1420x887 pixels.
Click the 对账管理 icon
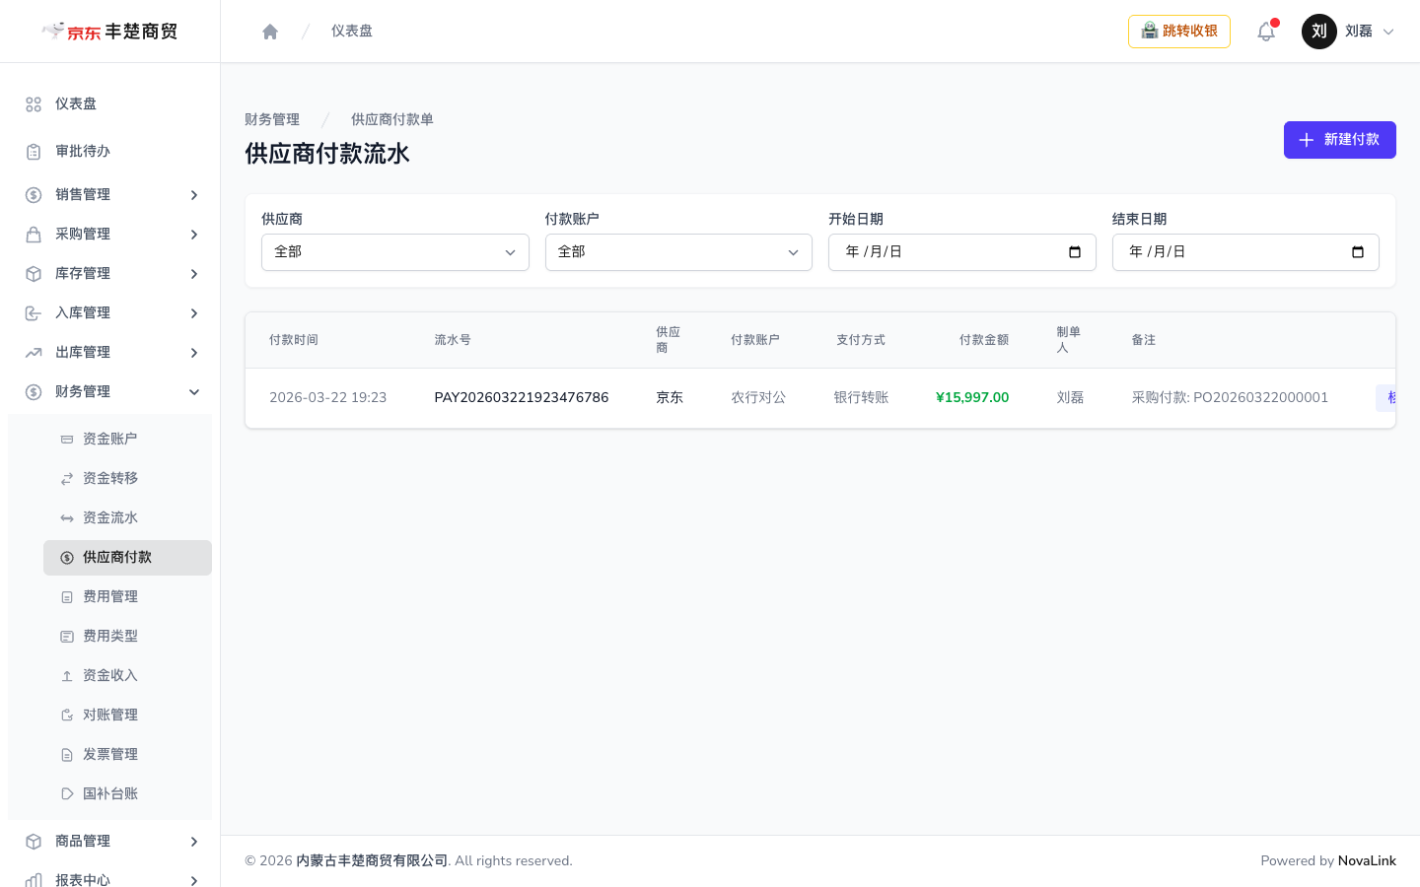click(67, 716)
